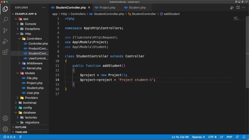The width and height of the screenshot is (249, 140).
Task: Expand the factories folder
Action: 18,117
